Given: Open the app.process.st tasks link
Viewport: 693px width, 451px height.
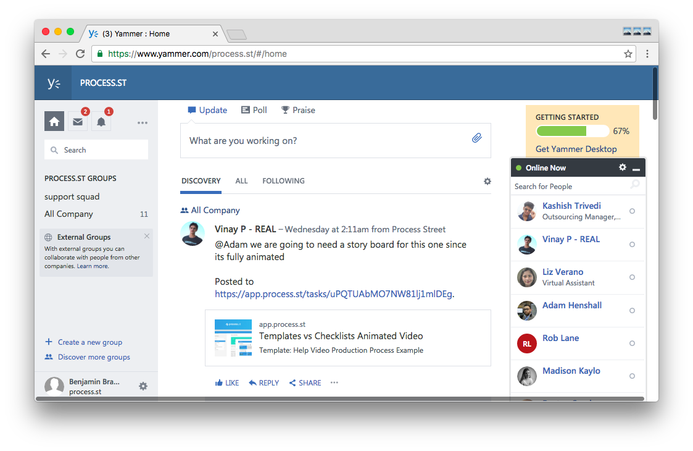Looking at the screenshot, I should coord(333,294).
